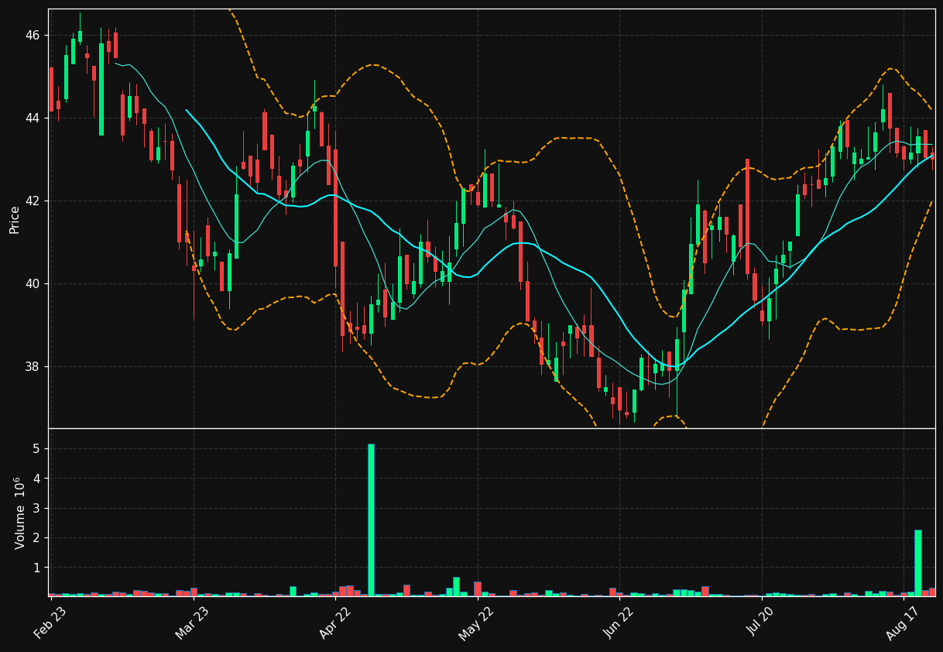Click the volume axis tick label 2
943x652 pixels.
(x=36, y=538)
